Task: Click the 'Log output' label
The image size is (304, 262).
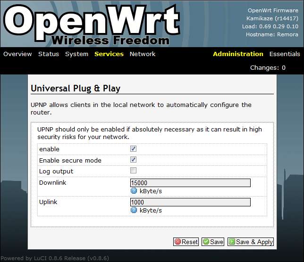Action: pyautogui.click(x=56, y=172)
